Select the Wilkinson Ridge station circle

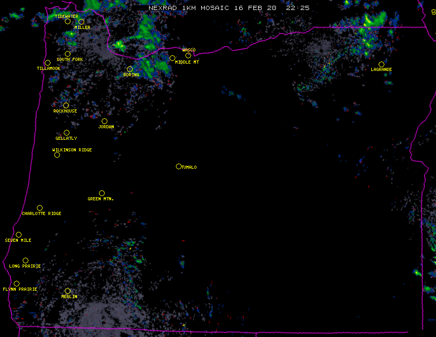[x=57, y=155]
